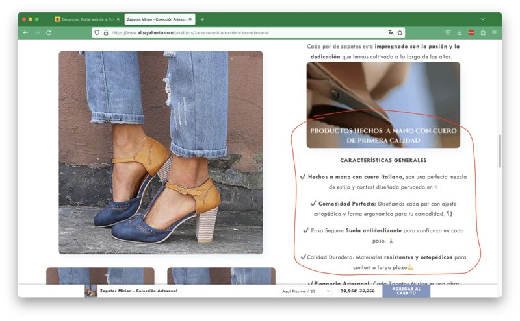Image resolution: width=520 pixels, height=321 pixels.
Task: Close the Zapatos Mirian tab
Action: tap(190, 19)
